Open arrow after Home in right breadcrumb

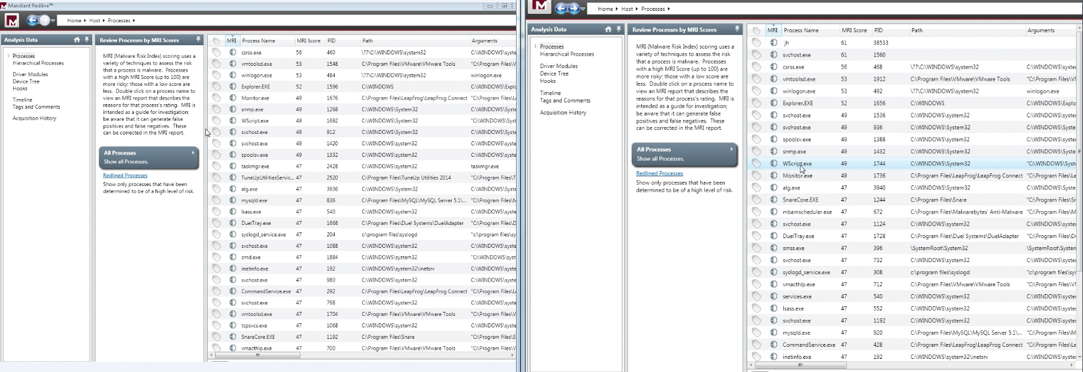click(x=617, y=9)
